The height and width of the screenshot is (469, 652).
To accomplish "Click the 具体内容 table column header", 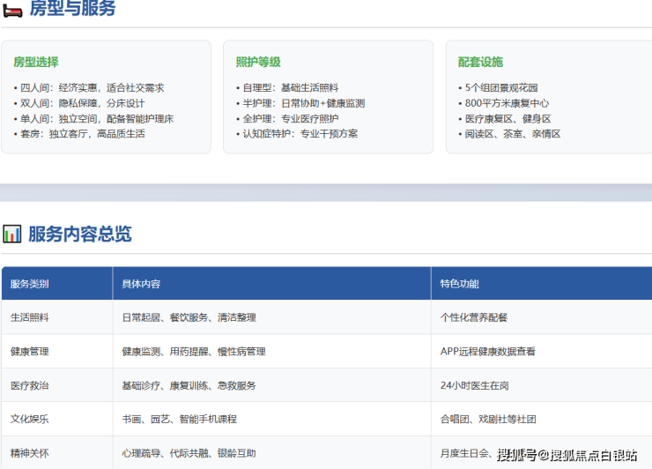I will [x=141, y=284].
